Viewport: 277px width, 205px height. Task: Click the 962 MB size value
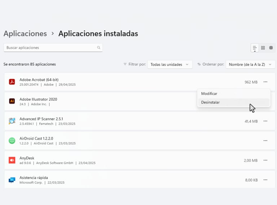coord(251,82)
